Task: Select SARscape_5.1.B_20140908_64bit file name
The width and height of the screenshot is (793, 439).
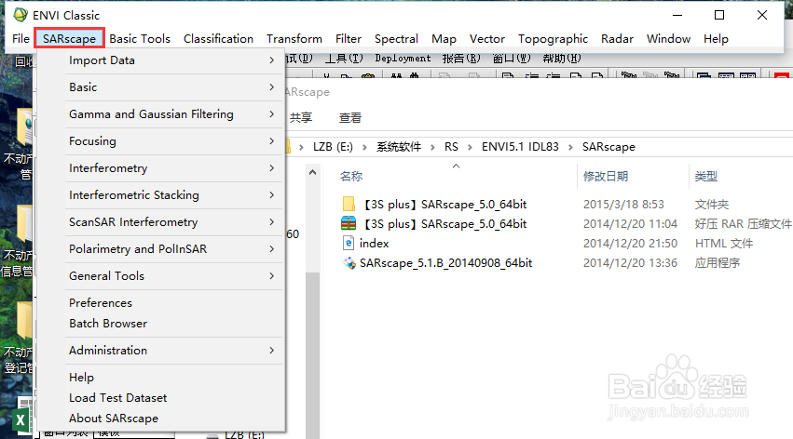Action: tap(445, 263)
